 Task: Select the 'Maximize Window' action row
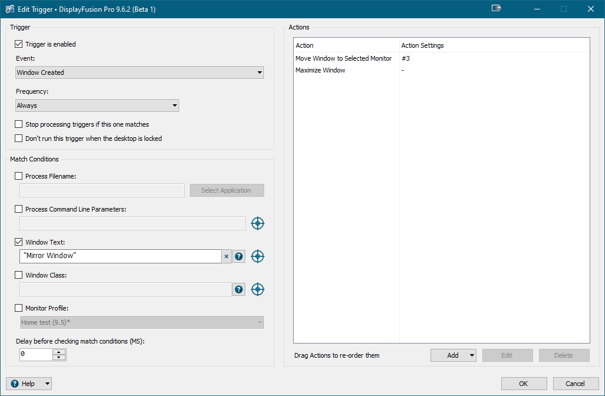click(321, 70)
